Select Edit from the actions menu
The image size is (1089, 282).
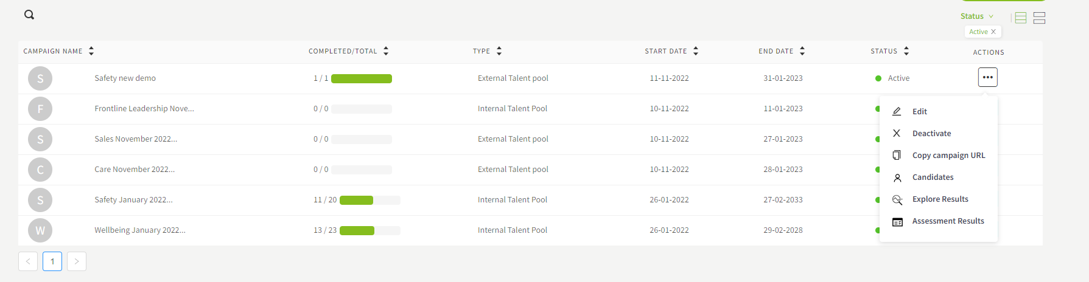point(919,112)
